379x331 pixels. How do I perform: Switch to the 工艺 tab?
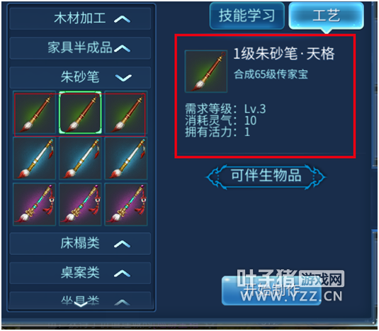(327, 16)
